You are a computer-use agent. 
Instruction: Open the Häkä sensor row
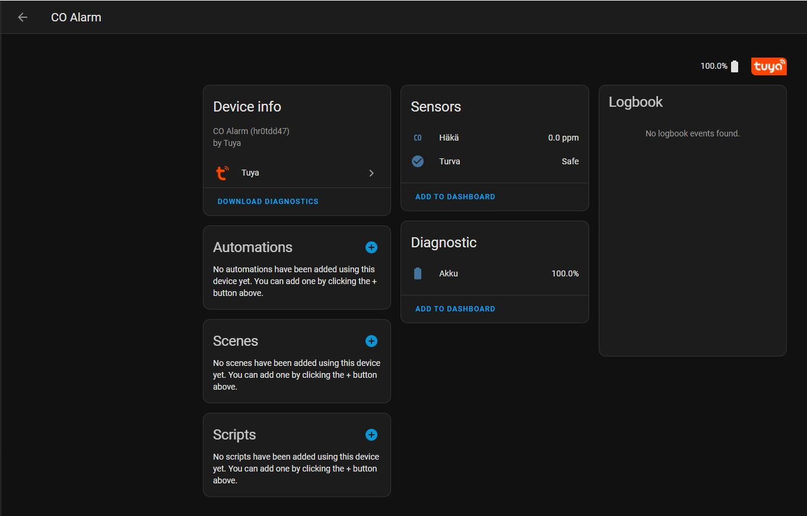(495, 138)
